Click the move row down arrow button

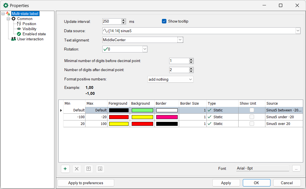100,169
